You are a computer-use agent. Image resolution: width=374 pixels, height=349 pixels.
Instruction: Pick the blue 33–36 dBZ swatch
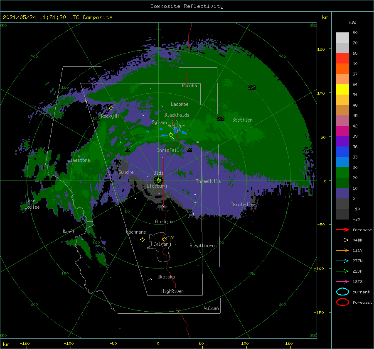[342, 152]
